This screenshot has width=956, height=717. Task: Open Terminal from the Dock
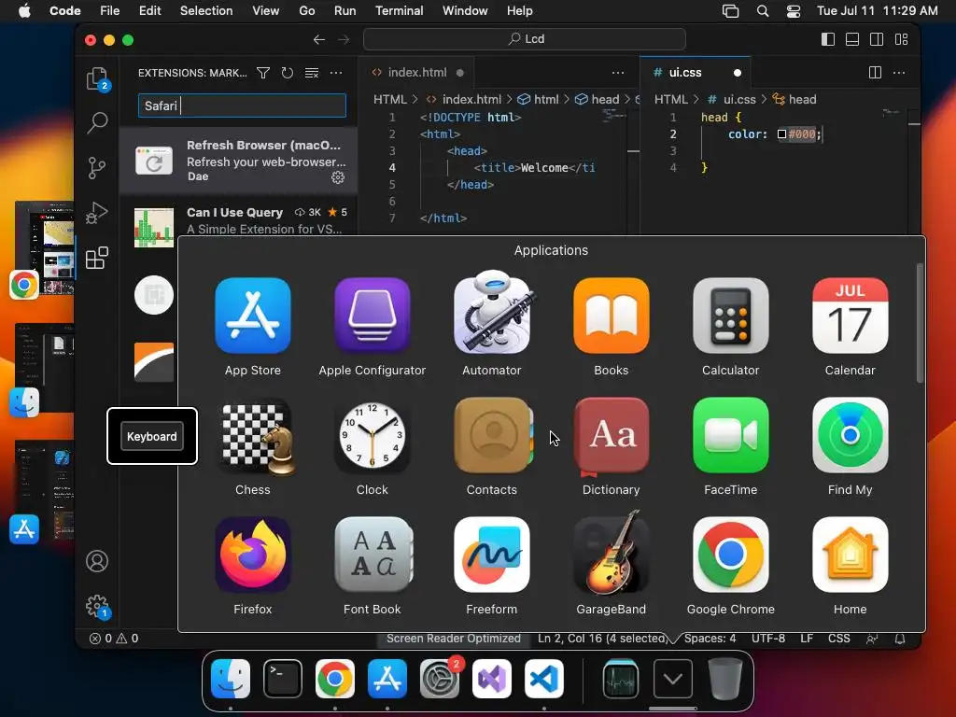pyautogui.click(x=283, y=679)
